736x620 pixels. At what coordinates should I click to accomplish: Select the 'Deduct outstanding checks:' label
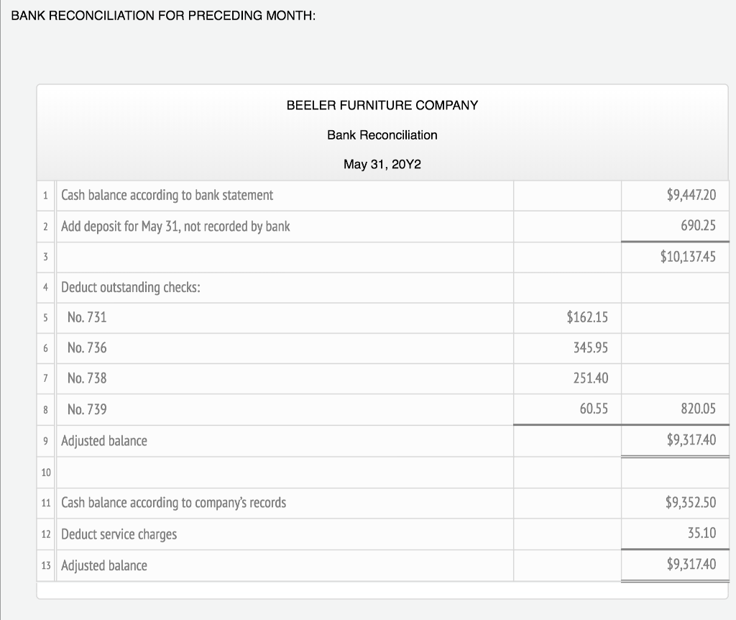(x=130, y=288)
